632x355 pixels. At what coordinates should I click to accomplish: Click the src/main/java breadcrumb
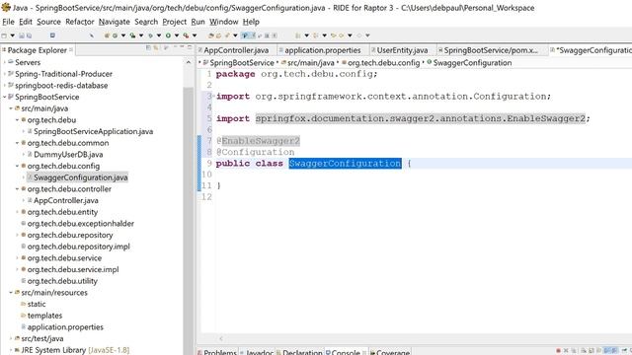pos(311,63)
